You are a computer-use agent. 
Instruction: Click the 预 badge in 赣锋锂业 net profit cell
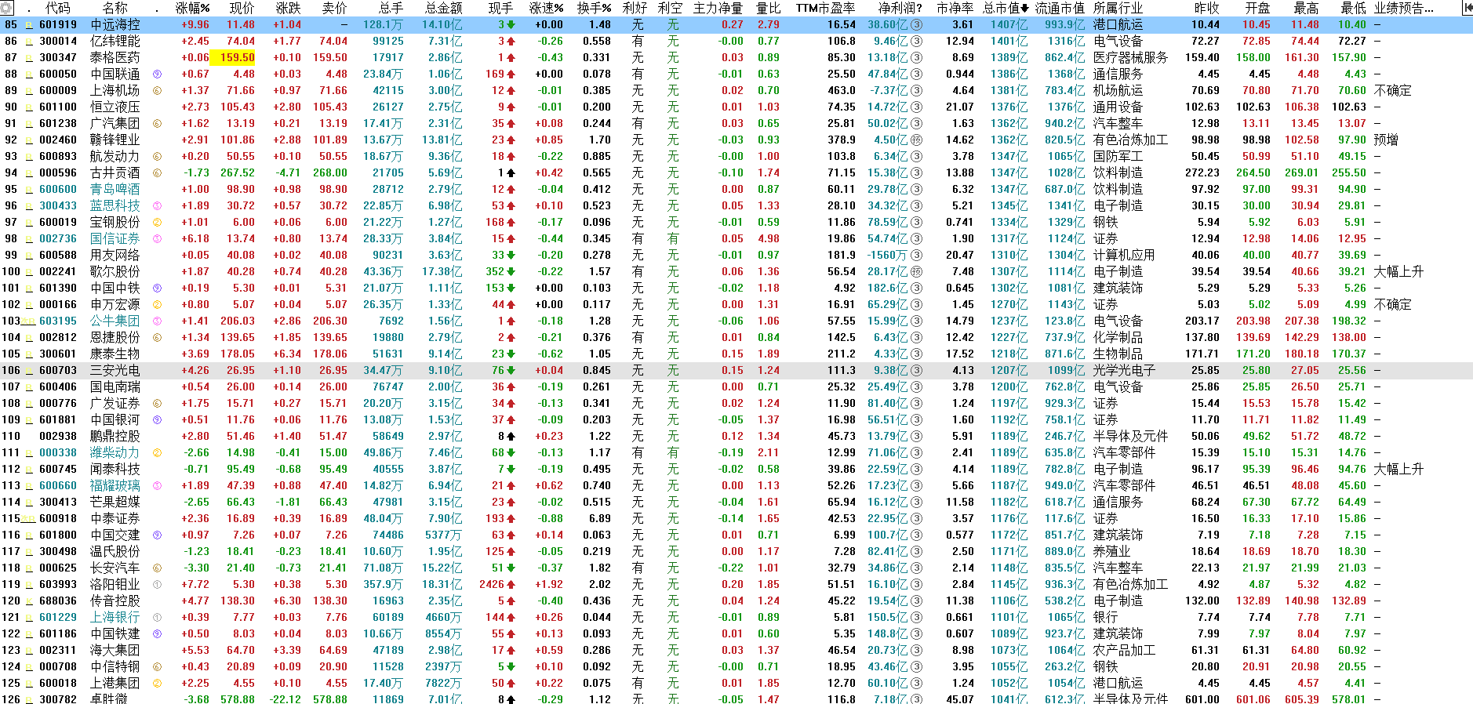click(x=916, y=140)
